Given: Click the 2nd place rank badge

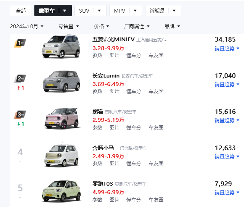Looking at the screenshot, I should (20, 79).
